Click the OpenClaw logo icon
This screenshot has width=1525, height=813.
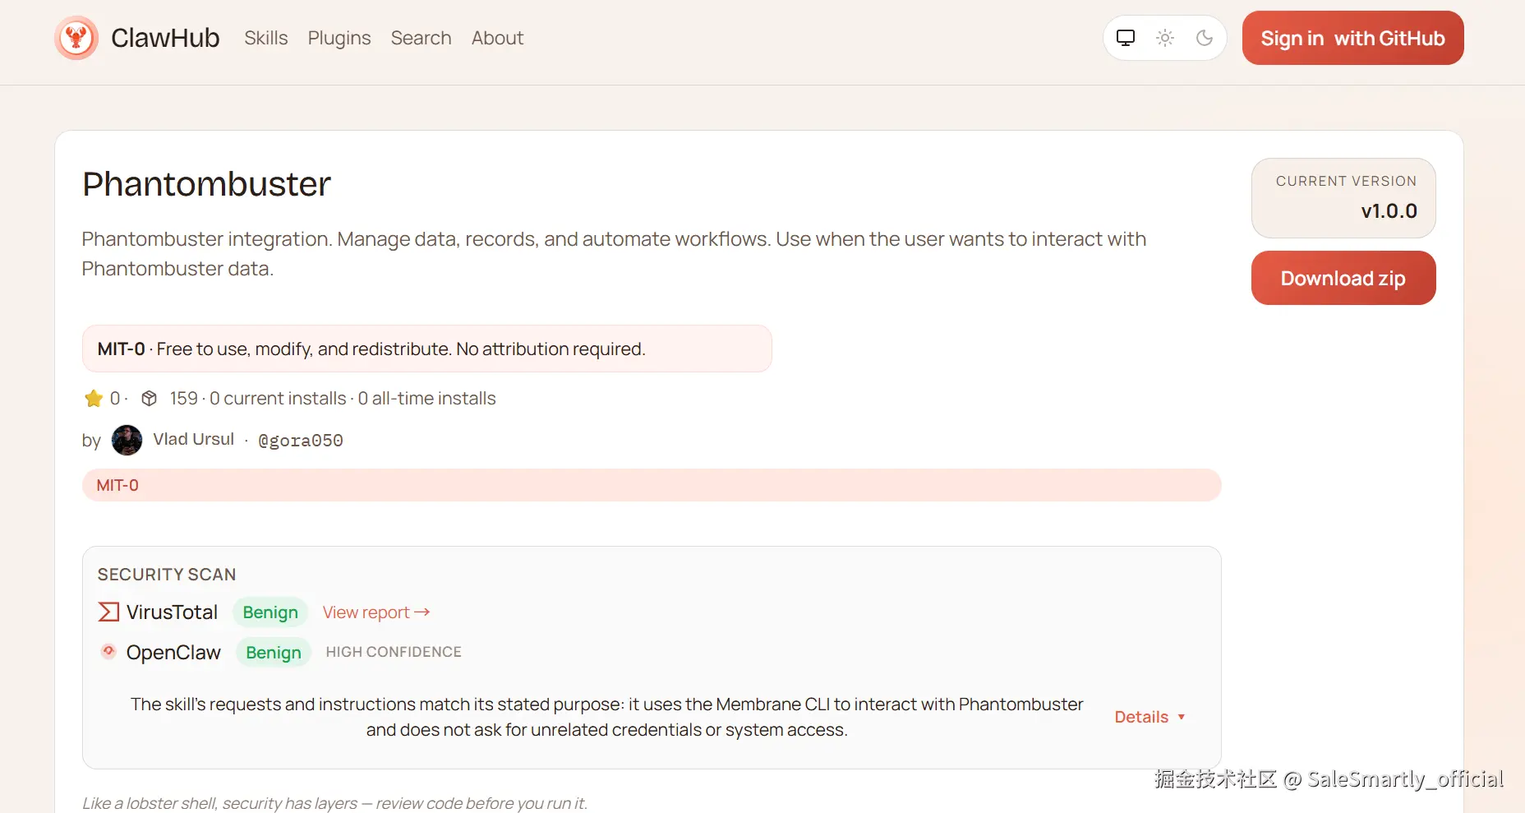pos(108,652)
